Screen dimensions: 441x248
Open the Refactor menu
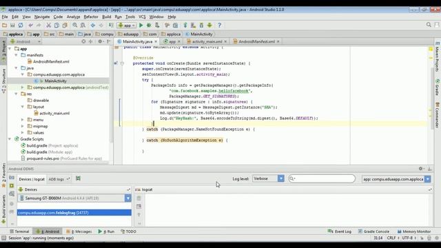pos(91,17)
